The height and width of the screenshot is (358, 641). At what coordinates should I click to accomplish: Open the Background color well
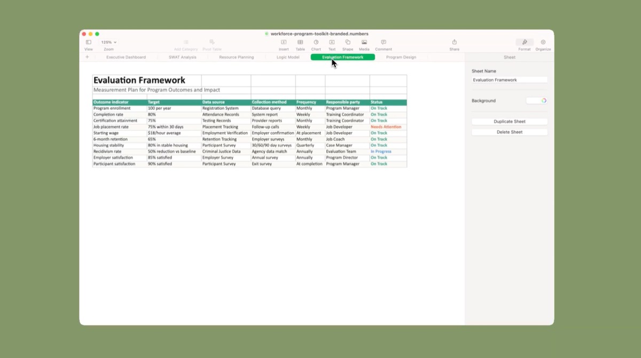coord(537,100)
